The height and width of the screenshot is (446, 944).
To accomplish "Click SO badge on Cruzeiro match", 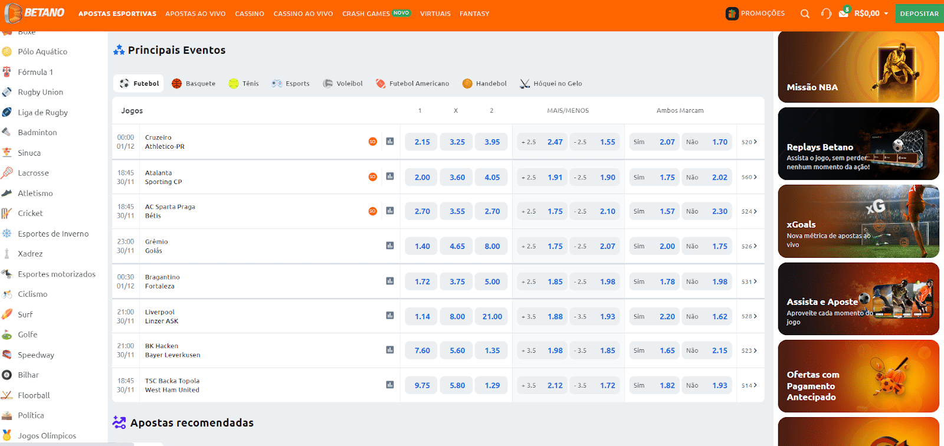I will tap(373, 142).
